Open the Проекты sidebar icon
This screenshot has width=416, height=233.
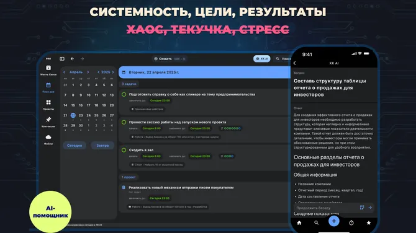48,102
